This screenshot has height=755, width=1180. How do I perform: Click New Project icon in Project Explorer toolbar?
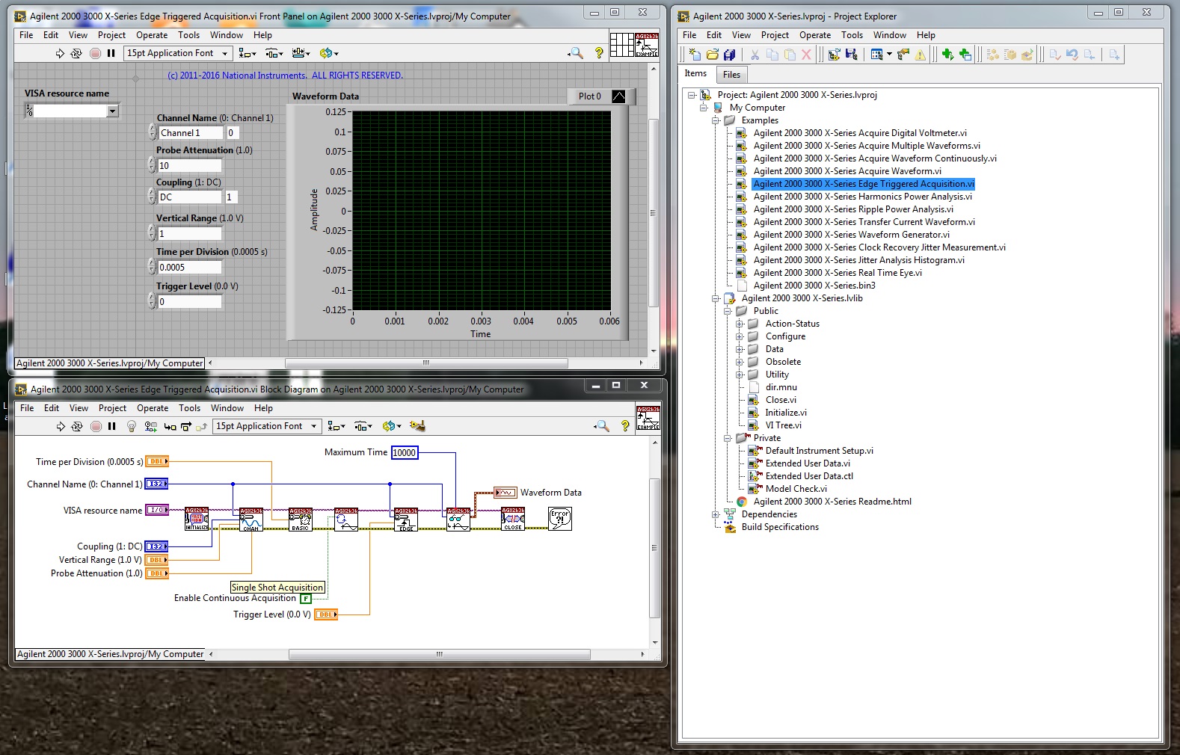(695, 55)
